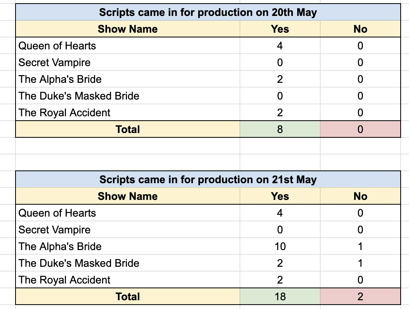Select the 20th May table title cell
This screenshot has height=309, width=409.
pos(208,12)
